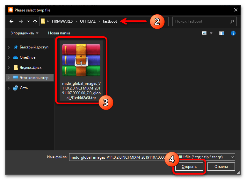This screenshot has width=246, height=180.
Task: Toggle the preview pane icon
Action: pos(222,33)
